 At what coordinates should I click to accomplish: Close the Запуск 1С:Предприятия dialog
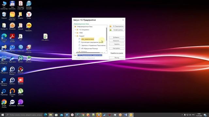pos(123,20)
